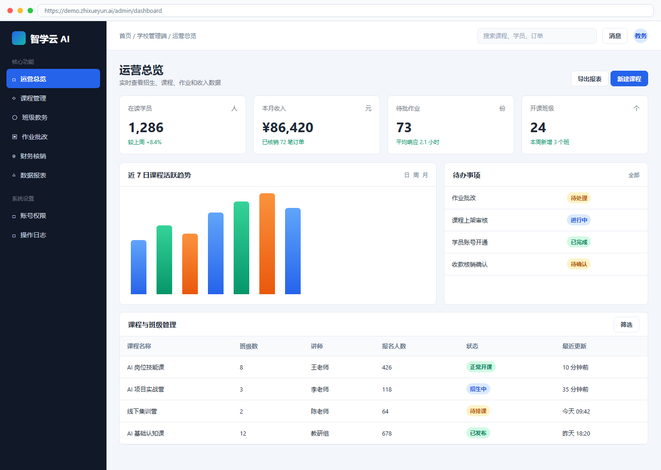The height and width of the screenshot is (470, 661).
Task: Click 首页 breadcrumb link
Action: point(125,36)
